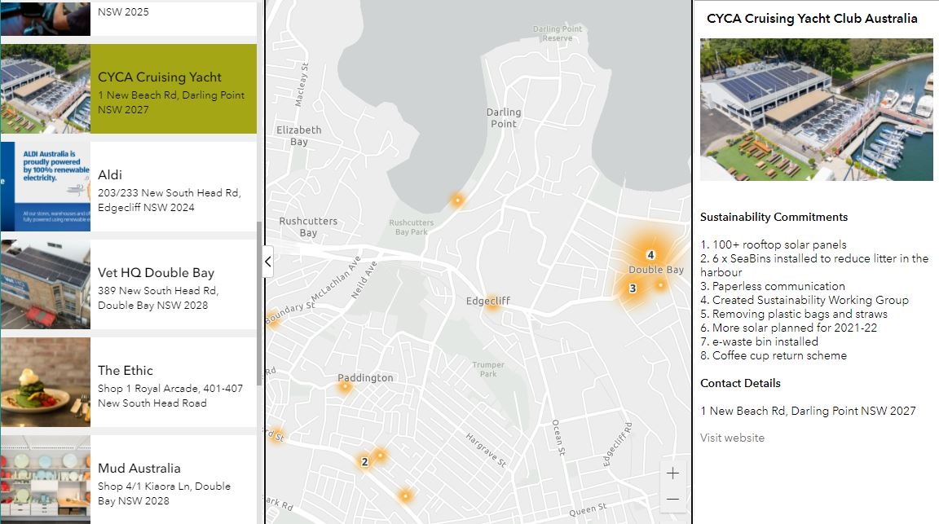939x524 pixels.
Task: Collapse the side panel with the arrow
Action: [x=267, y=262]
